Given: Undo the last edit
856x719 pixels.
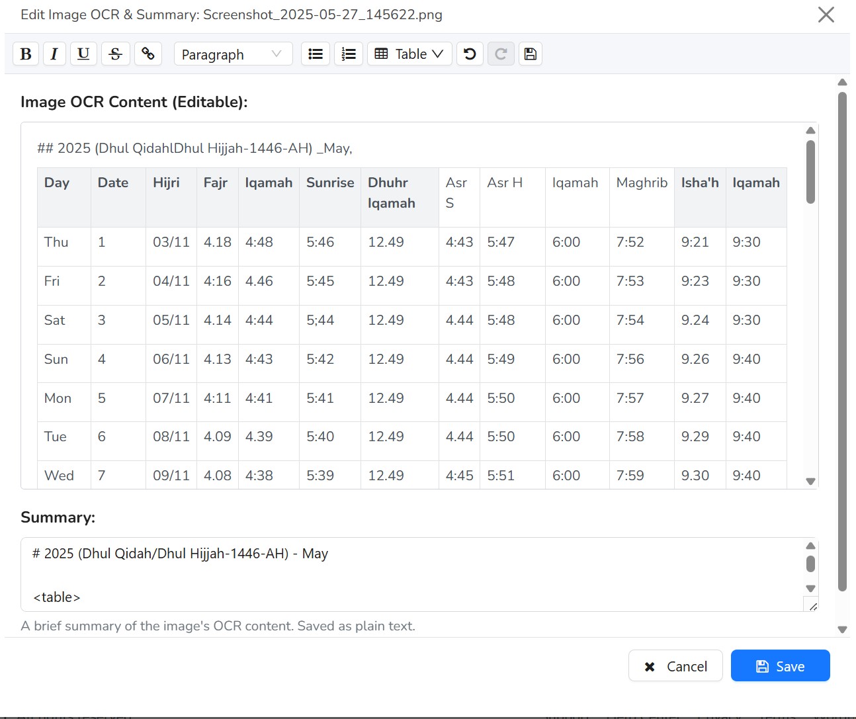Looking at the screenshot, I should tap(470, 54).
